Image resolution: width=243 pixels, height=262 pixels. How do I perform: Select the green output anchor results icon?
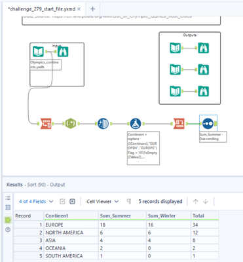click(x=8, y=220)
